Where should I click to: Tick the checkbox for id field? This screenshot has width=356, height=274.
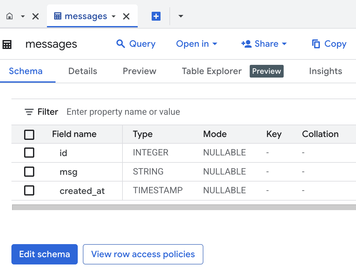coord(29,153)
